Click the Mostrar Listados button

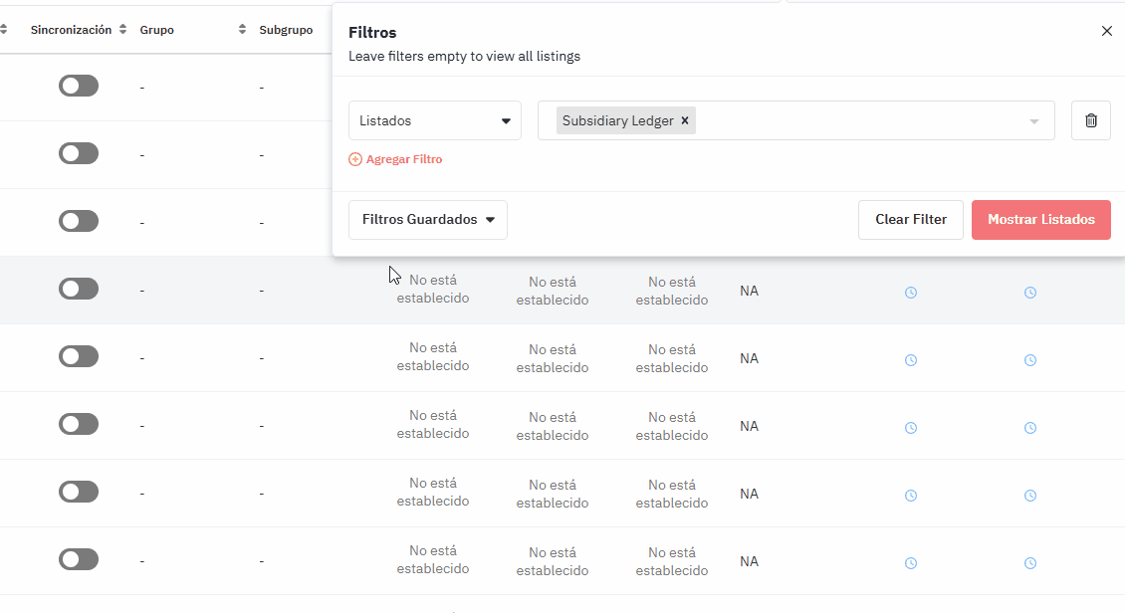pos(1040,220)
